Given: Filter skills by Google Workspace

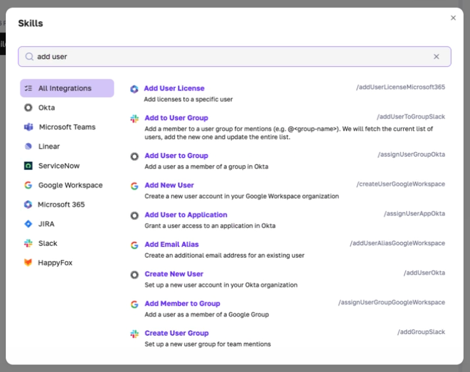Looking at the screenshot, I should point(71,185).
